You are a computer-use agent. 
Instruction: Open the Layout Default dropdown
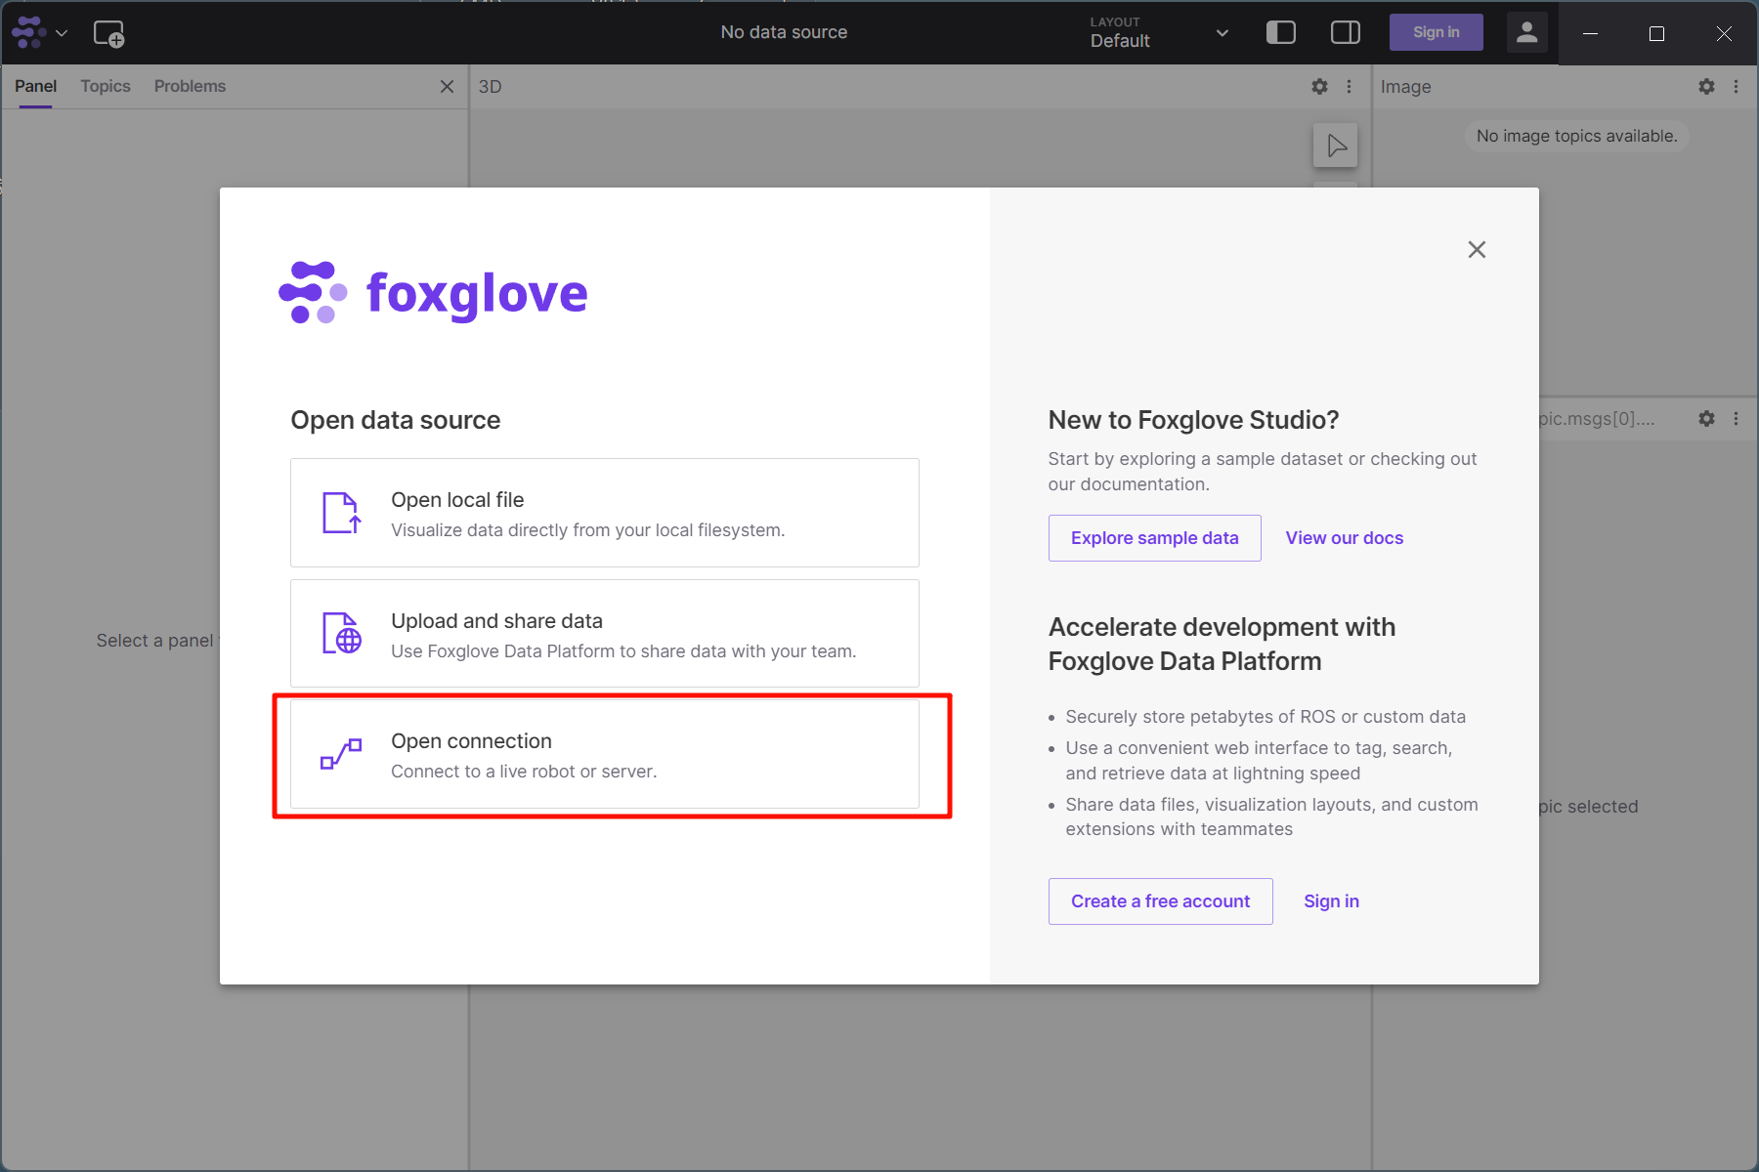coord(1159,32)
